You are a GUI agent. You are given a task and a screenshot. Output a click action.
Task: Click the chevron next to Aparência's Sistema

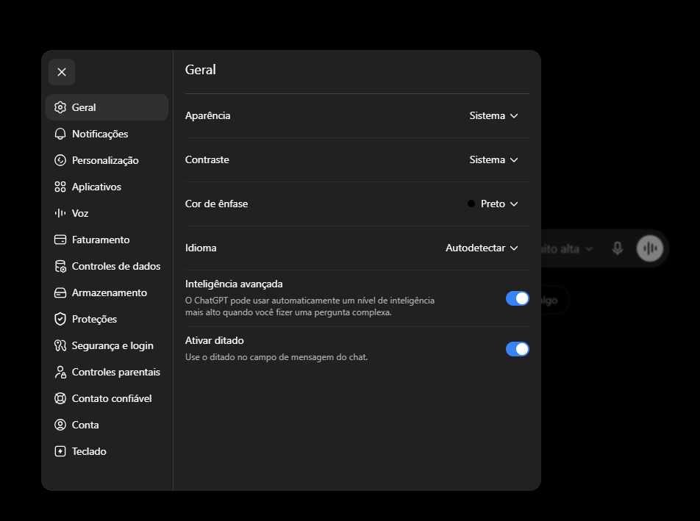pyautogui.click(x=514, y=116)
